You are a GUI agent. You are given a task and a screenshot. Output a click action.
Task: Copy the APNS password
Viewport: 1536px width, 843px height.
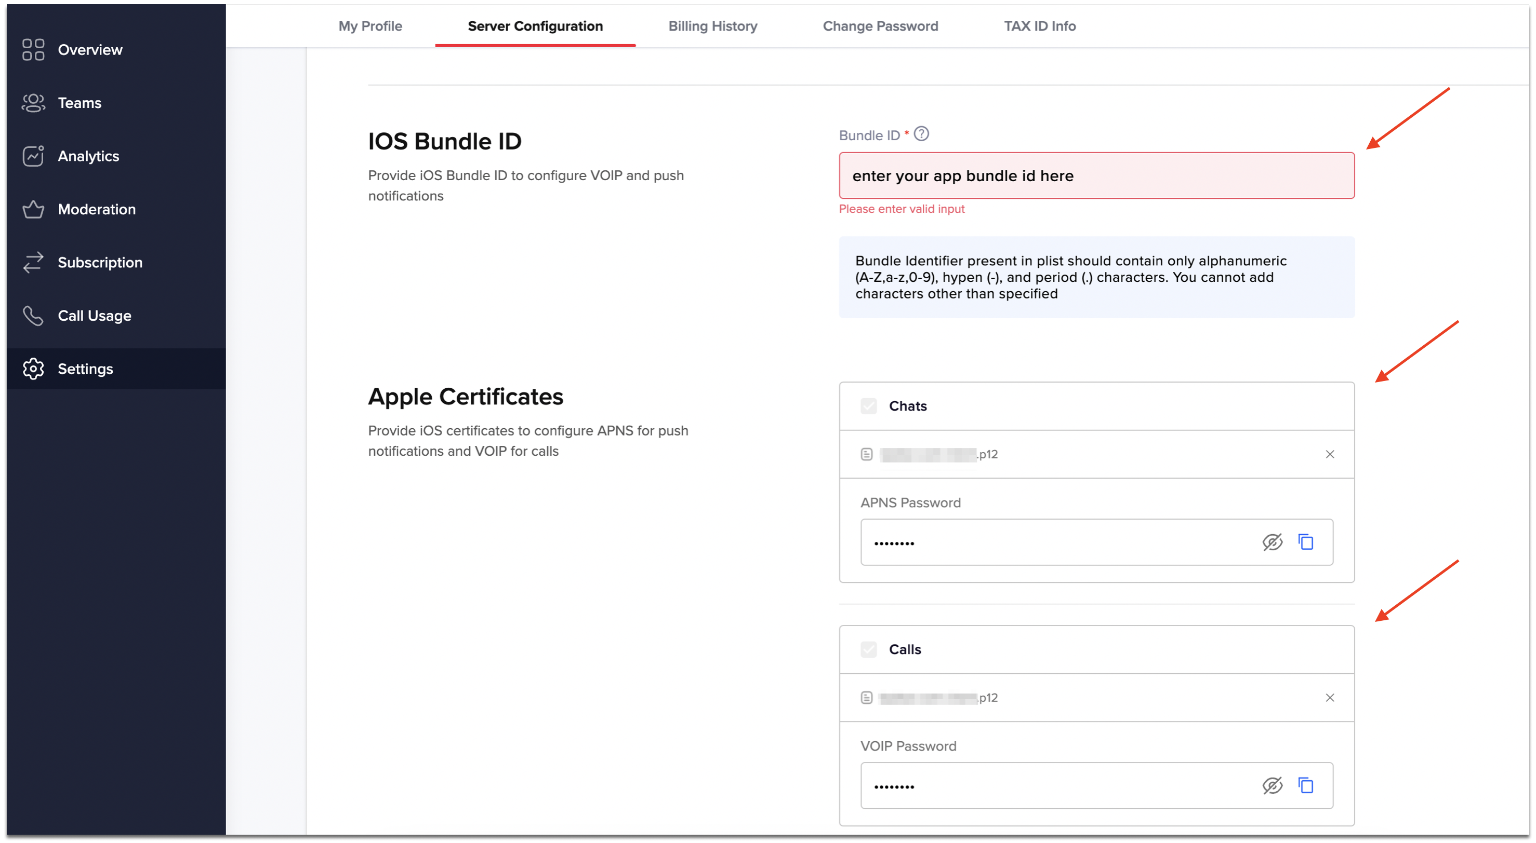click(x=1306, y=542)
